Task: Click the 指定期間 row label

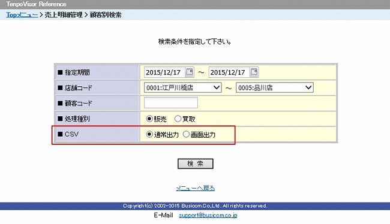Action: pyautogui.click(x=77, y=72)
